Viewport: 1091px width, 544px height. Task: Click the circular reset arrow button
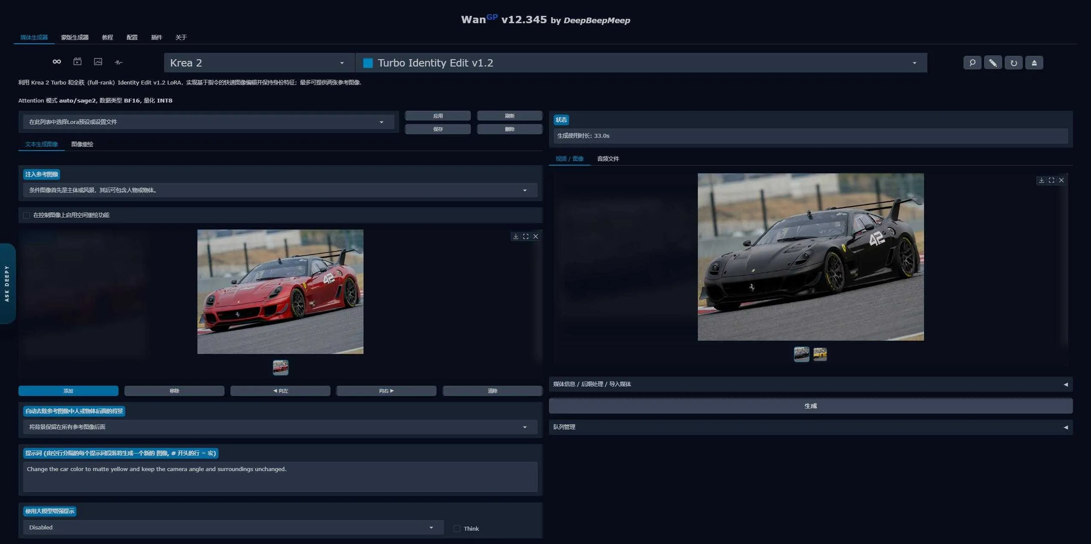tap(1013, 63)
